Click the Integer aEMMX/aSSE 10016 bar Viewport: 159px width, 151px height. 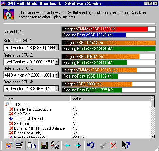coord(108,70)
